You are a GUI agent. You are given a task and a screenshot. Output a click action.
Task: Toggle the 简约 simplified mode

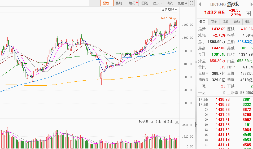(x=170, y=3)
